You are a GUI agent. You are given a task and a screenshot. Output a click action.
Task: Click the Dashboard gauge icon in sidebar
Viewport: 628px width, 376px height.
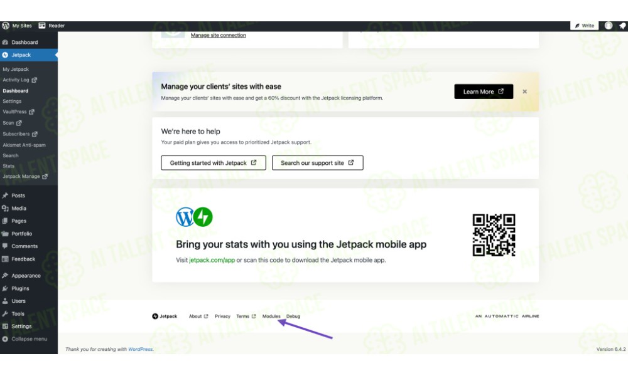click(5, 43)
